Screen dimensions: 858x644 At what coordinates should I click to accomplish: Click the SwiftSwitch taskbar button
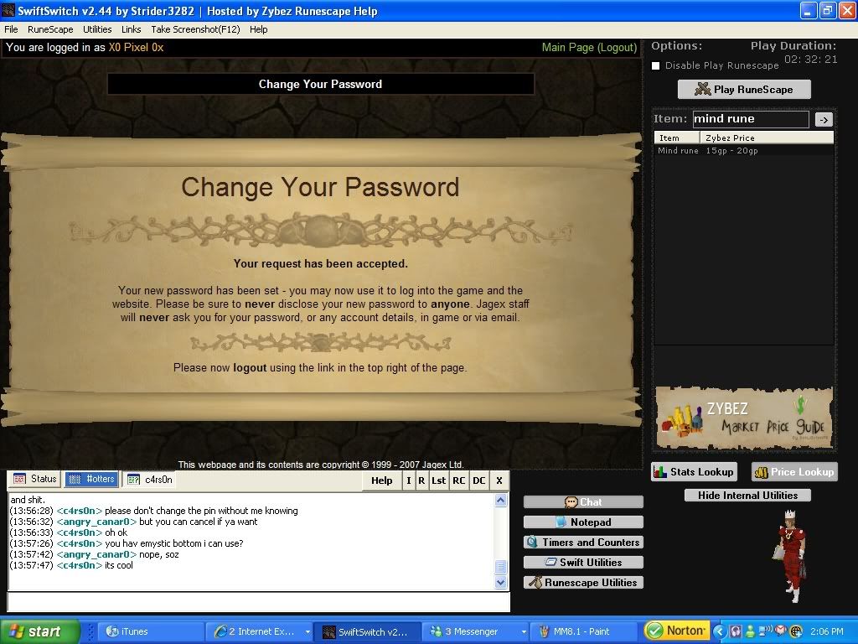[x=369, y=632]
